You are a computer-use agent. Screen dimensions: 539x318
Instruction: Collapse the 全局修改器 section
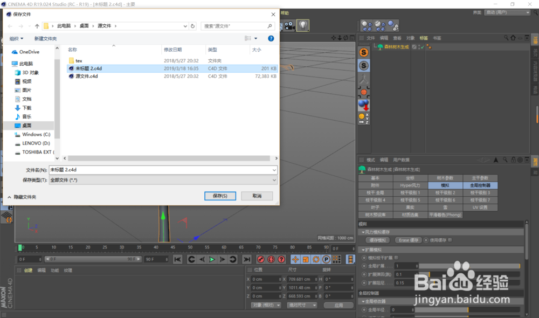(363, 301)
